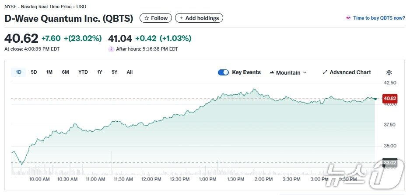The image size is (410, 195).
Task: Toggle the Key Events switch off
Action: 223,72
